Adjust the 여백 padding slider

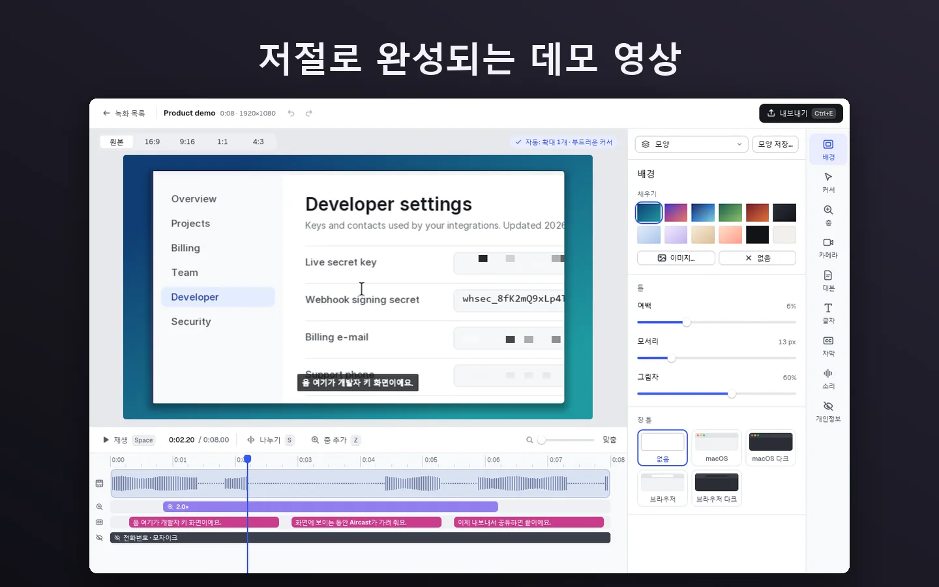tap(717, 322)
